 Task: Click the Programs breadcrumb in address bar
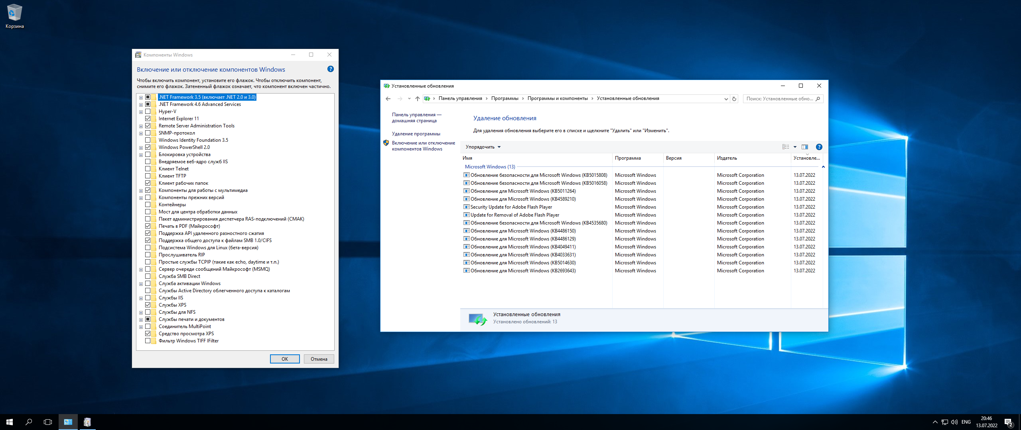click(x=505, y=98)
